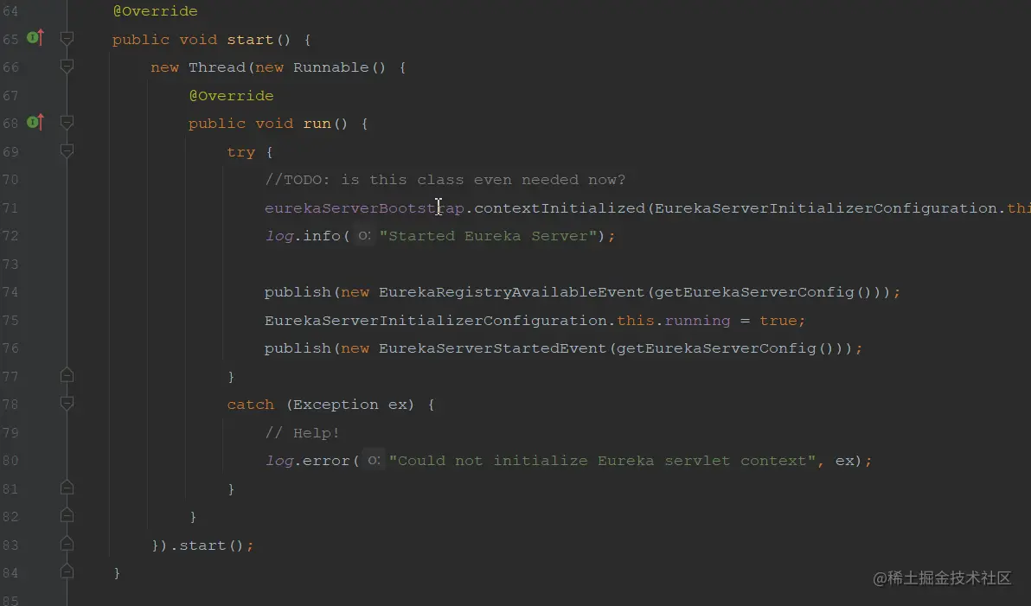Click the @Override annotation on line 64
The height and width of the screenshot is (606, 1031).
click(x=155, y=11)
